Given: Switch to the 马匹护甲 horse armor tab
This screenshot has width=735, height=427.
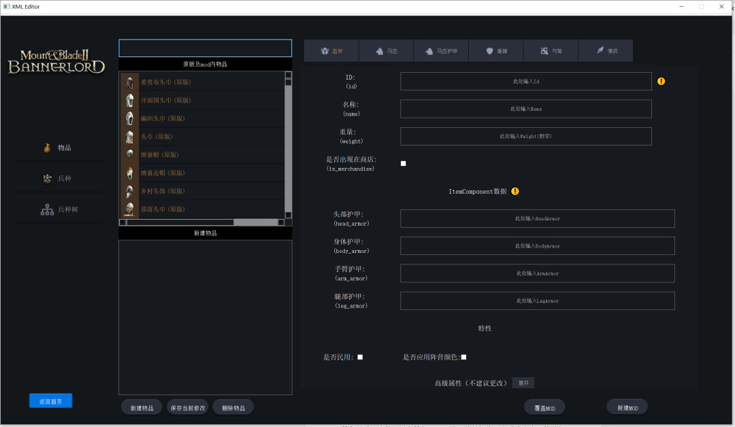Looking at the screenshot, I should tap(441, 51).
